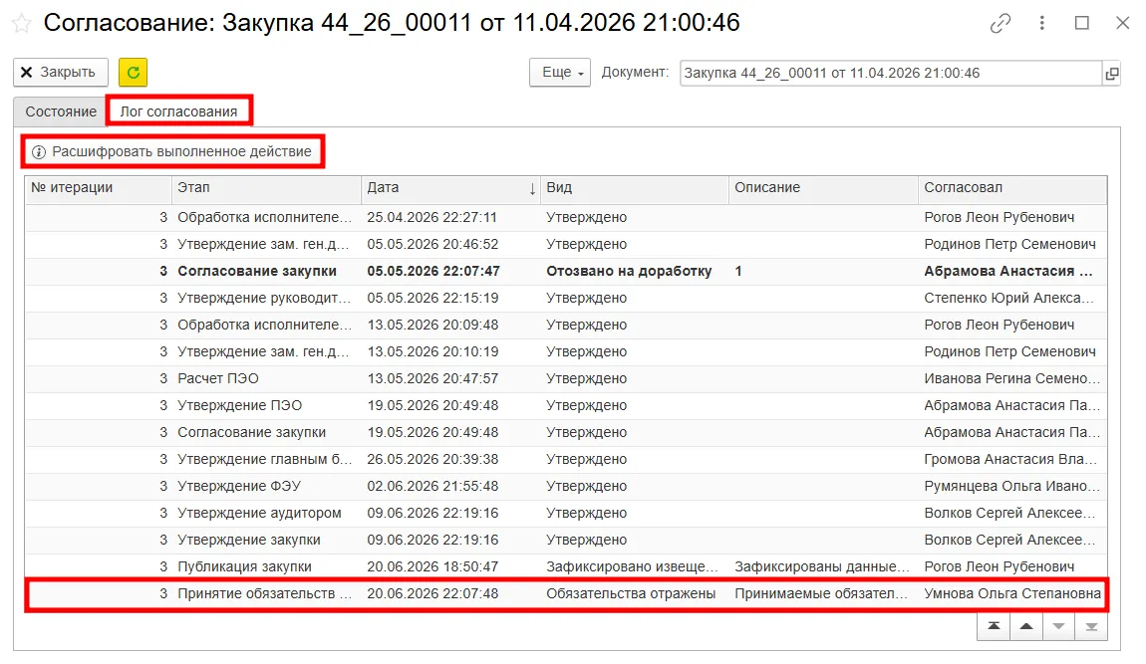Screen dimensions: 1146x664
Task: Select the Принятие обязательств row
Action: [566, 594]
